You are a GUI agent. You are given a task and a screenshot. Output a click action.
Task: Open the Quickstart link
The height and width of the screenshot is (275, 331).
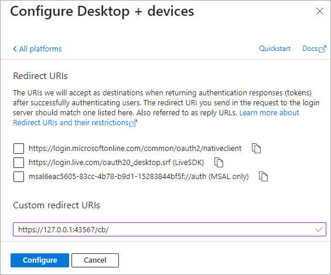[275, 49]
